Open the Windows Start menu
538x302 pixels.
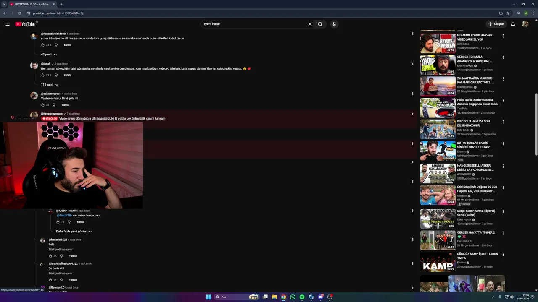point(208,297)
